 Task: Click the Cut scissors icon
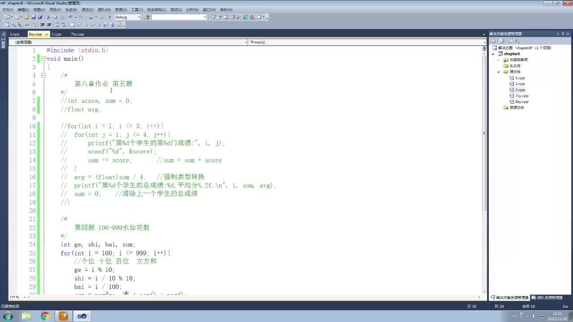[48, 17]
